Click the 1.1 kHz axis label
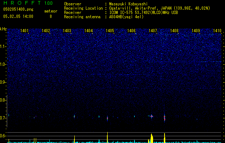 [3, 46]
